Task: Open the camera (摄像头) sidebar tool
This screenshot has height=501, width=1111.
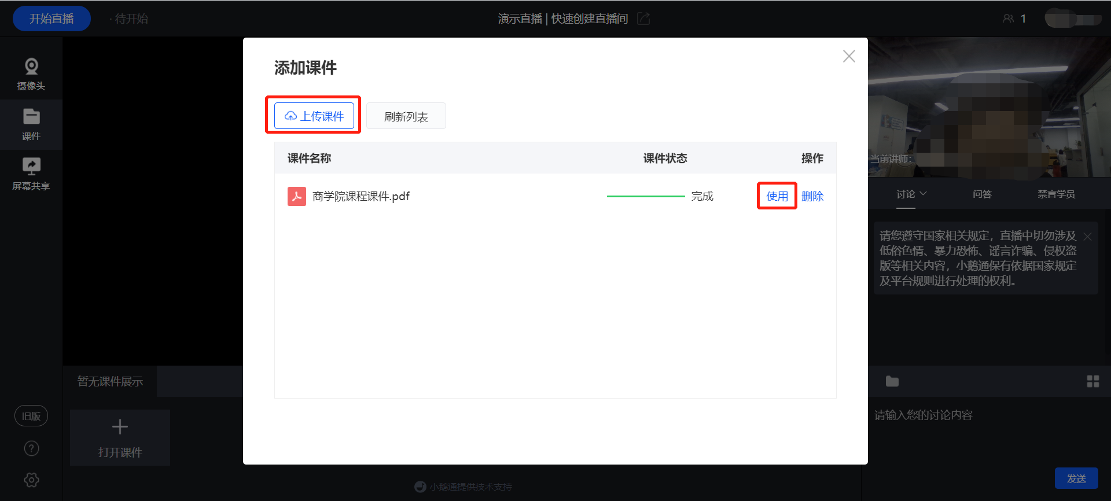Action: pyautogui.click(x=31, y=74)
